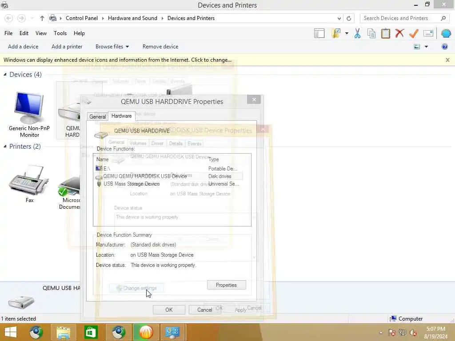Click the Back navigation arrow

tap(9, 18)
